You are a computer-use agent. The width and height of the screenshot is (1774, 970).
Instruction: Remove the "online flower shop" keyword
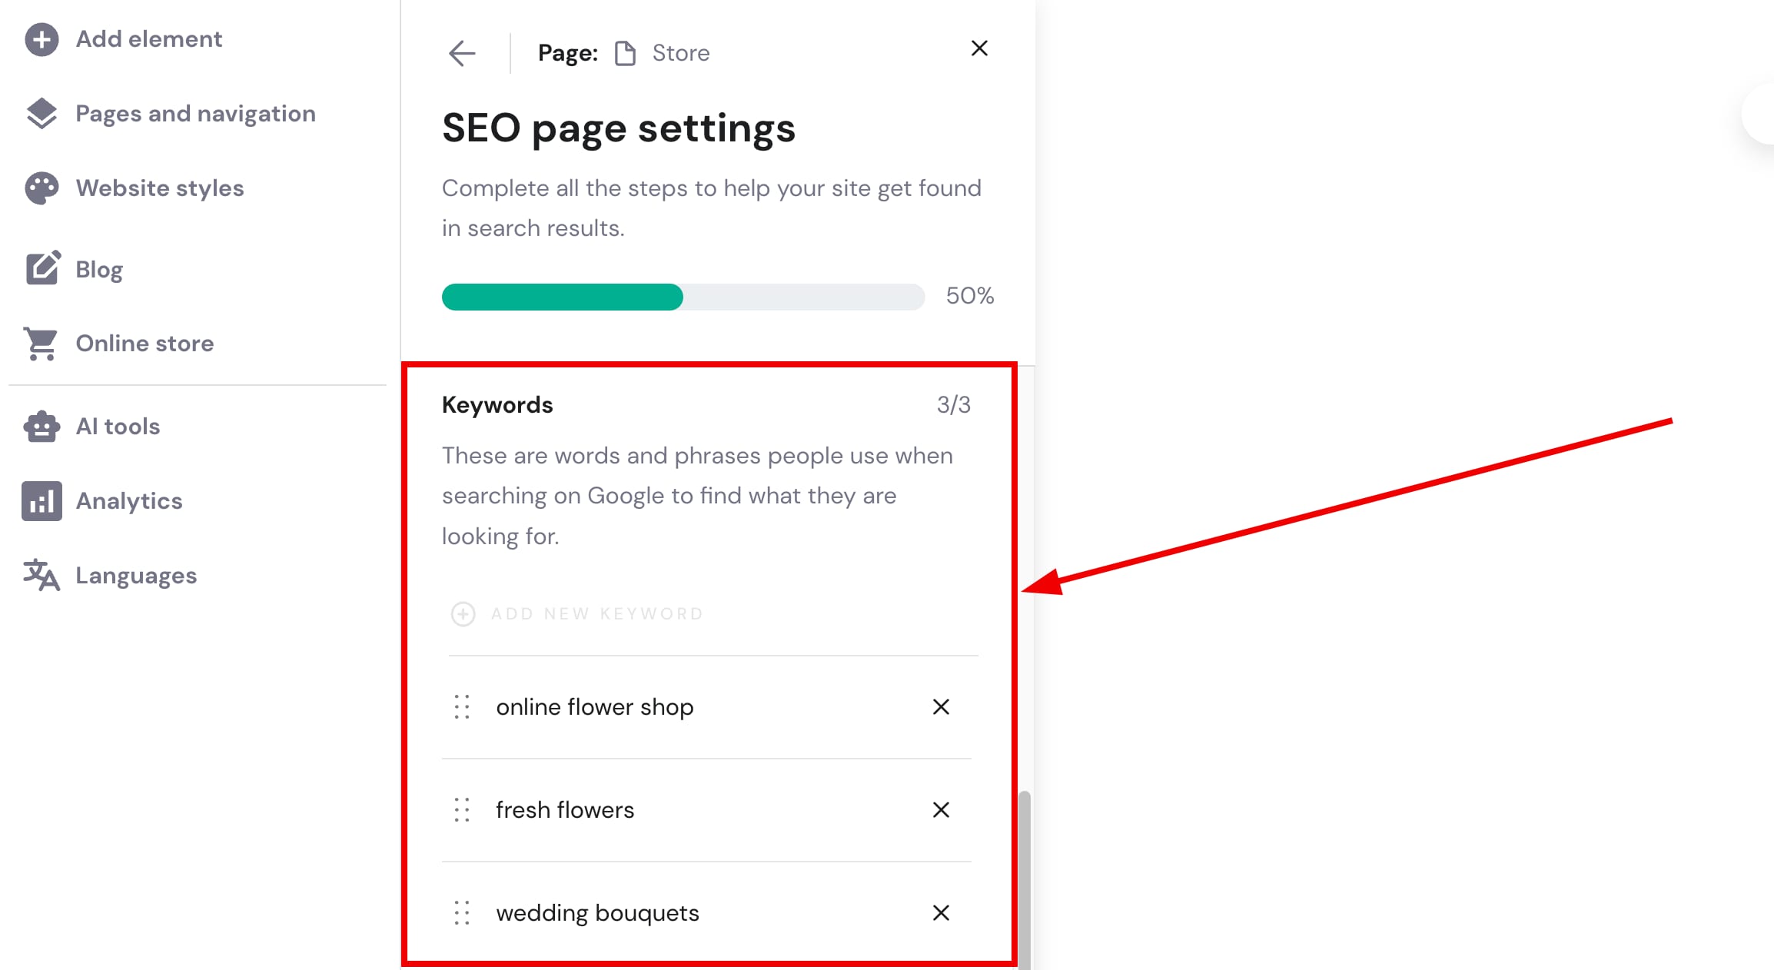[941, 707]
